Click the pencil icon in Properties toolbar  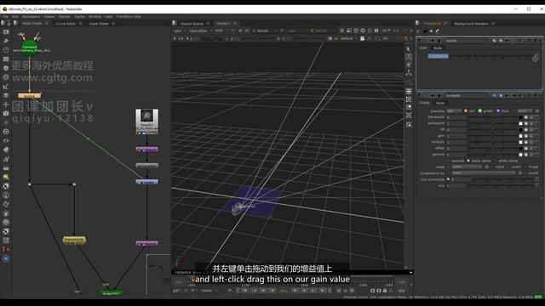[438, 31]
